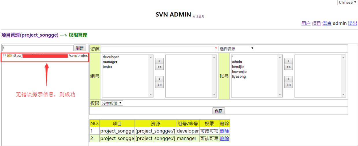Go to 项目管理(project_songge) breadcrumb link
This screenshot has width=358, height=146.
30,35
